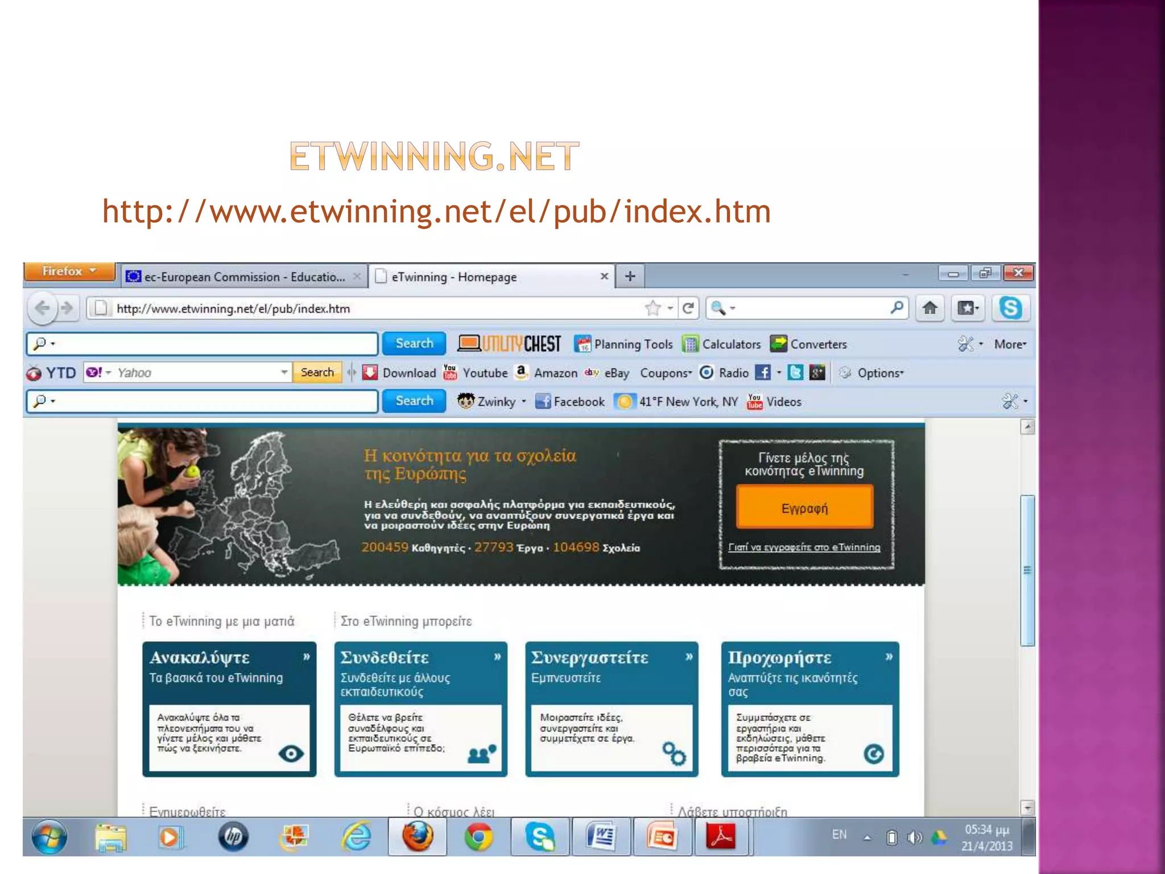
Task: Click Search button in Zwinky toolbar
Action: [x=414, y=401]
